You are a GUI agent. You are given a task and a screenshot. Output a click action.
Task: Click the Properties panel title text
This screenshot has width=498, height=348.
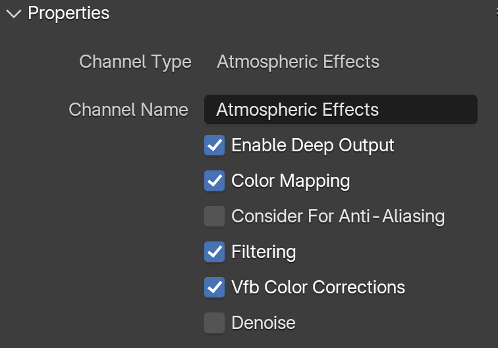[69, 13]
